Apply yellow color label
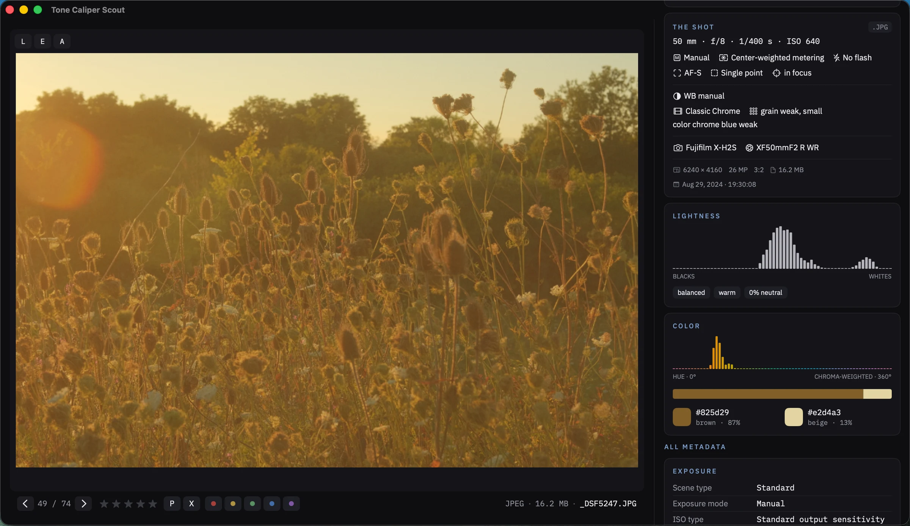The height and width of the screenshot is (526, 910). pyautogui.click(x=233, y=503)
